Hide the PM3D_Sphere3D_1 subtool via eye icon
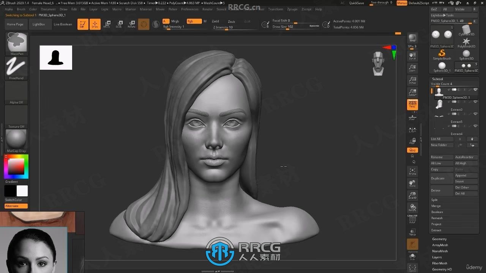Screen dimensions: 486x273 [x=475, y=89]
